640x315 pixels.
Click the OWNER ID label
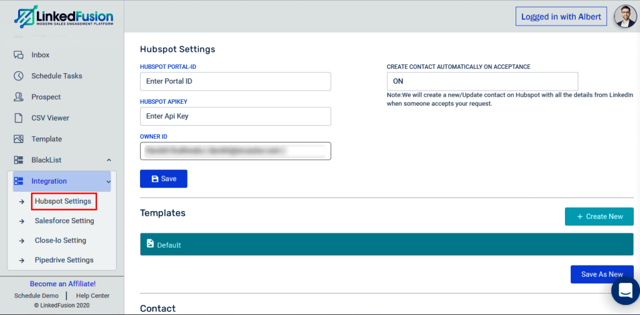[x=154, y=137]
